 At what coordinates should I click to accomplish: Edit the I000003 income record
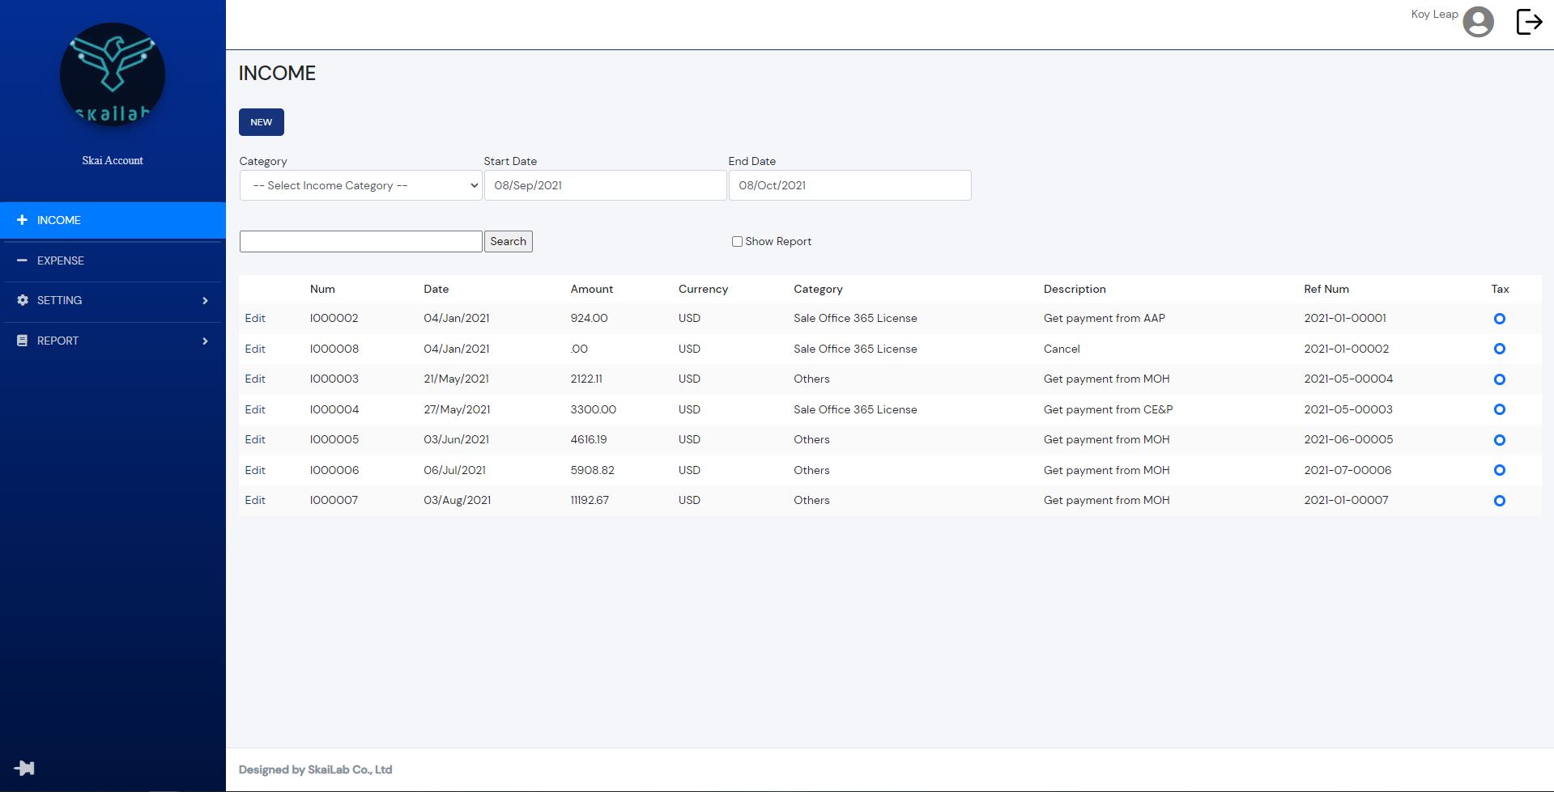pos(255,379)
